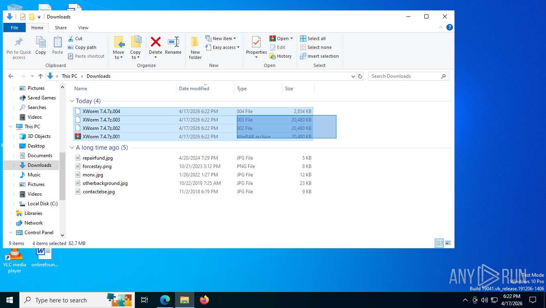The width and height of the screenshot is (546, 308).
Task: Create a New folder
Action: pyautogui.click(x=195, y=47)
